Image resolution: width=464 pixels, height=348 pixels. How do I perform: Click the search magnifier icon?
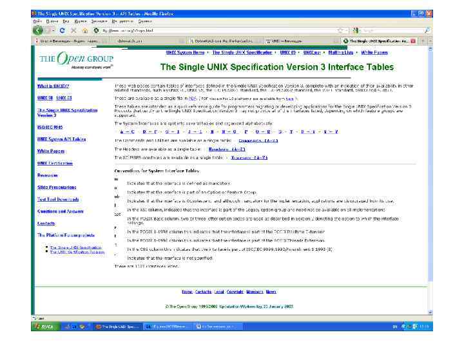[427, 30]
